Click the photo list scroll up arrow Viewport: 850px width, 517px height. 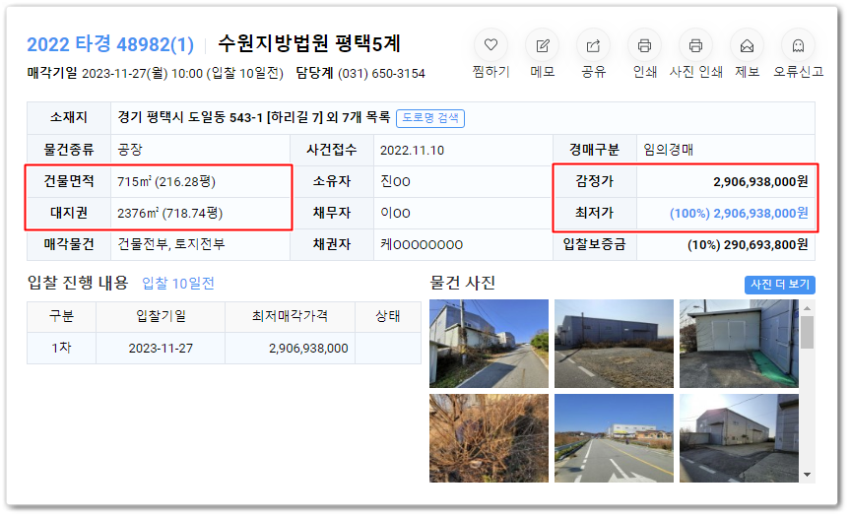click(808, 308)
